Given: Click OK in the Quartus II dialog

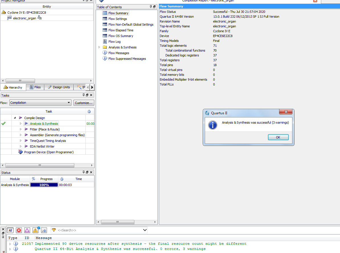Looking at the screenshot, I should pos(278,137).
